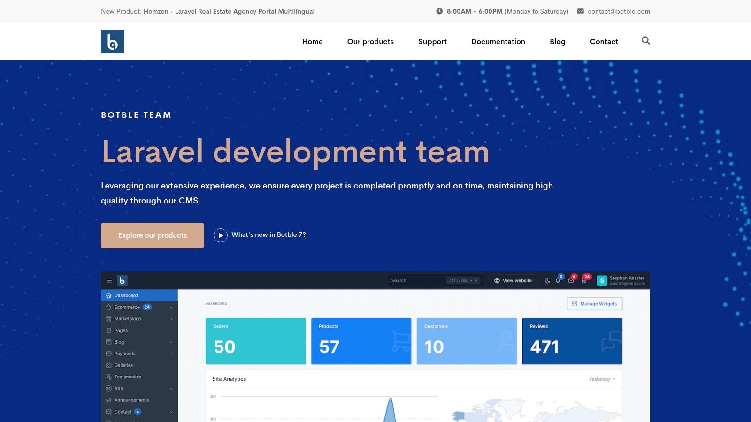Expand the Ecommerce sidebar menu chevron
This screenshot has width=751, height=422.
[x=171, y=308]
